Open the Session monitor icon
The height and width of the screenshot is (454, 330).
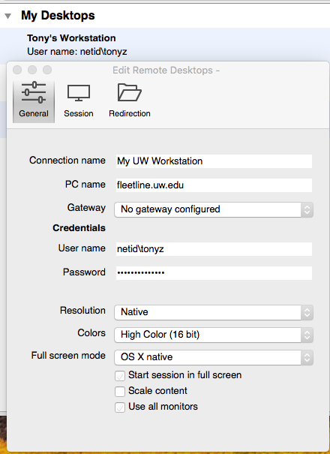tap(79, 92)
